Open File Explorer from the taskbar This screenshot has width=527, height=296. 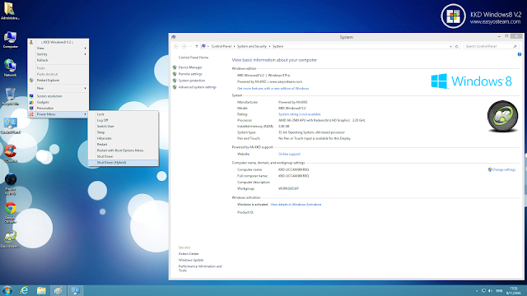click(41, 290)
